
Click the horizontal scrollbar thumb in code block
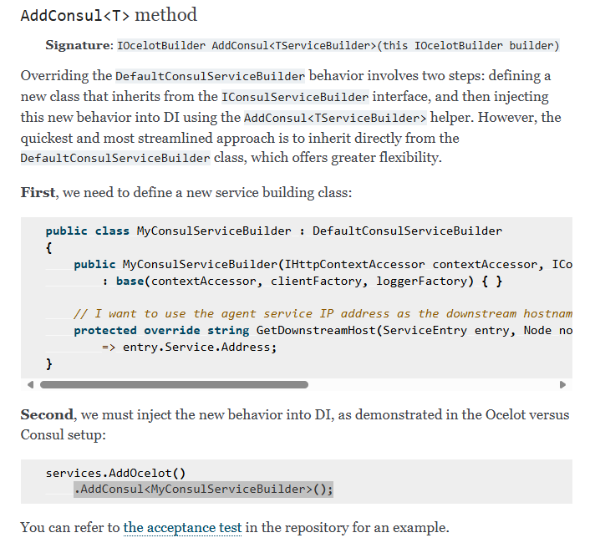point(174,384)
